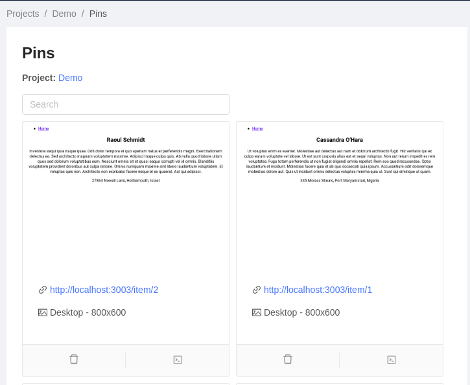Viewport: 470px width, 385px height.
Task: Click the image icon beside first Desktop - 800x600
Action: (43, 312)
